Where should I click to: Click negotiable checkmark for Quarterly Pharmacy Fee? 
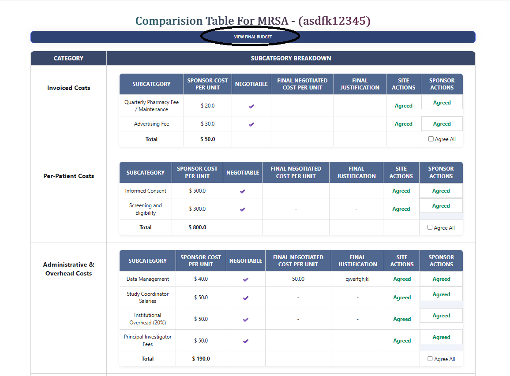coord(251,105)
